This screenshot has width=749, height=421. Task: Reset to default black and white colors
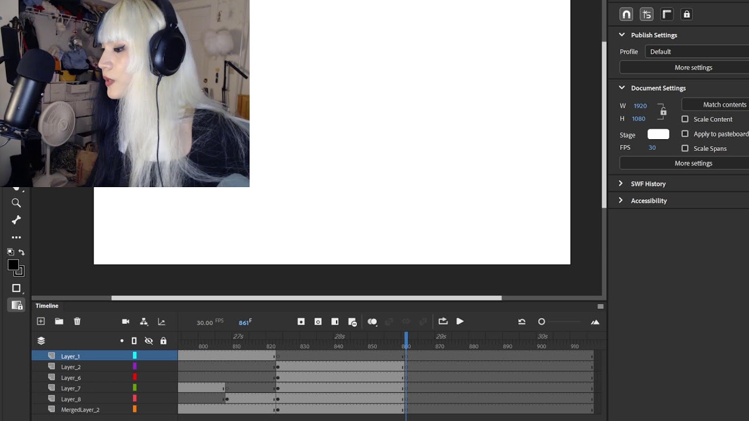pyautogui.click(x=11, y=252)
